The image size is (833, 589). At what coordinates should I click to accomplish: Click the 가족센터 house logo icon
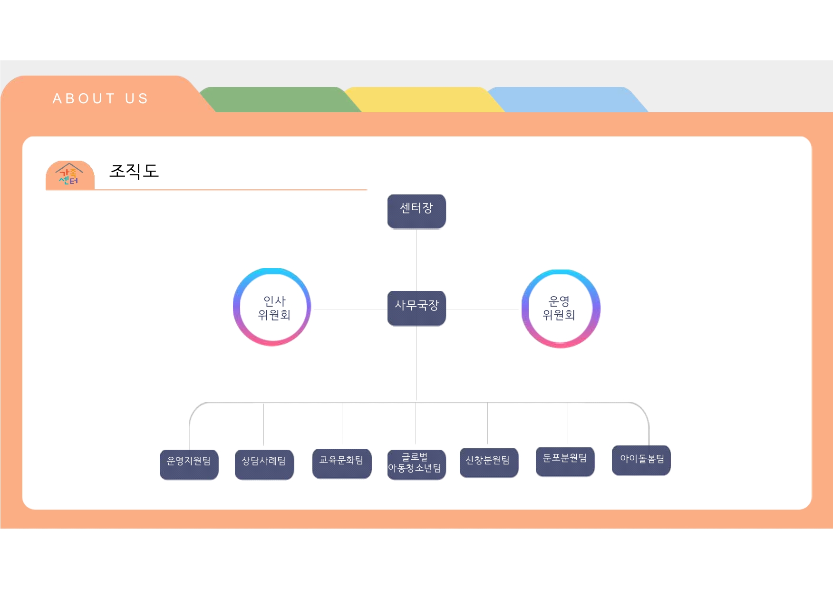(69, 175)
